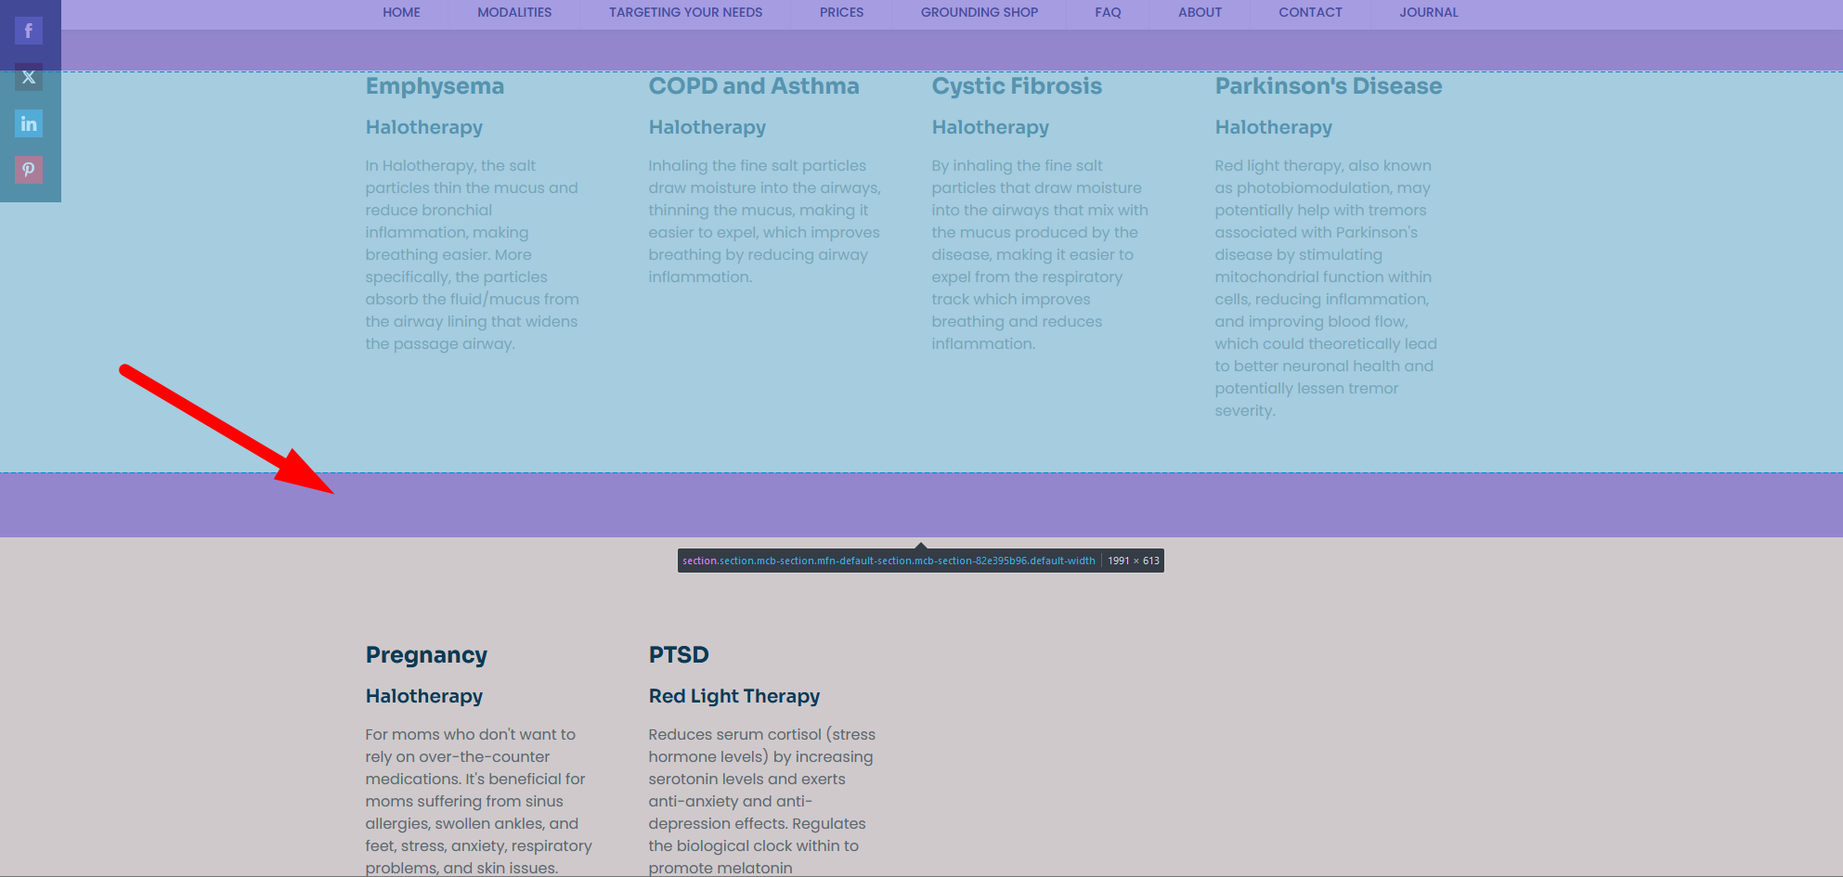Open the Contact page
Image resolution: width=1843 pixels, height=877 pixels.
1310,12
